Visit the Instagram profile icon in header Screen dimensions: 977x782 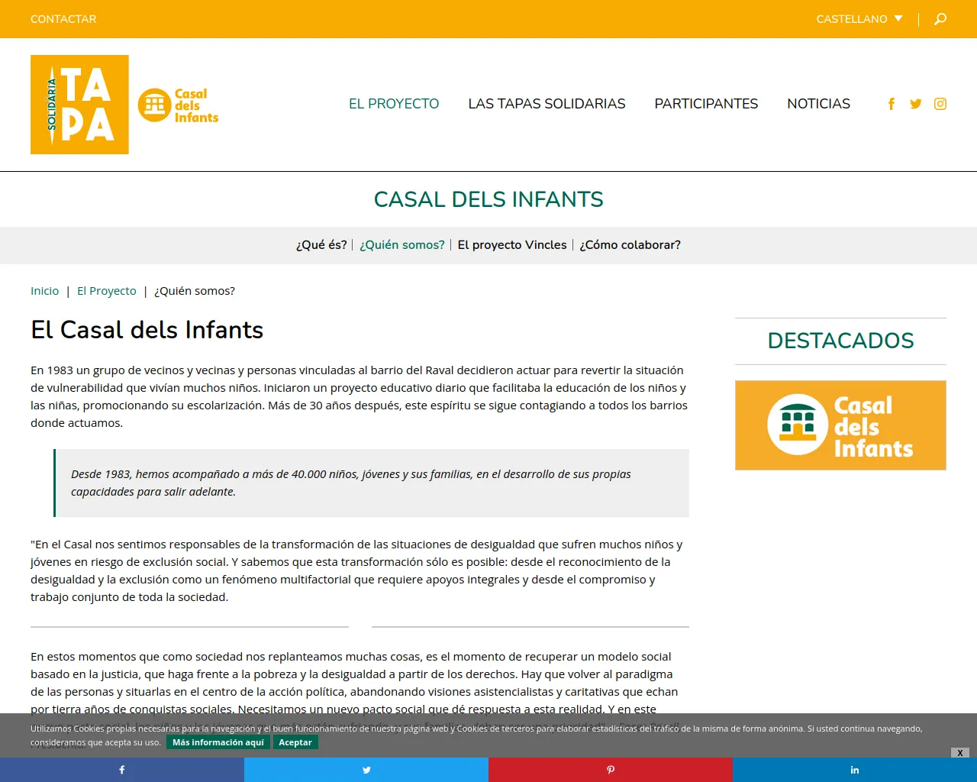(940, 104)
